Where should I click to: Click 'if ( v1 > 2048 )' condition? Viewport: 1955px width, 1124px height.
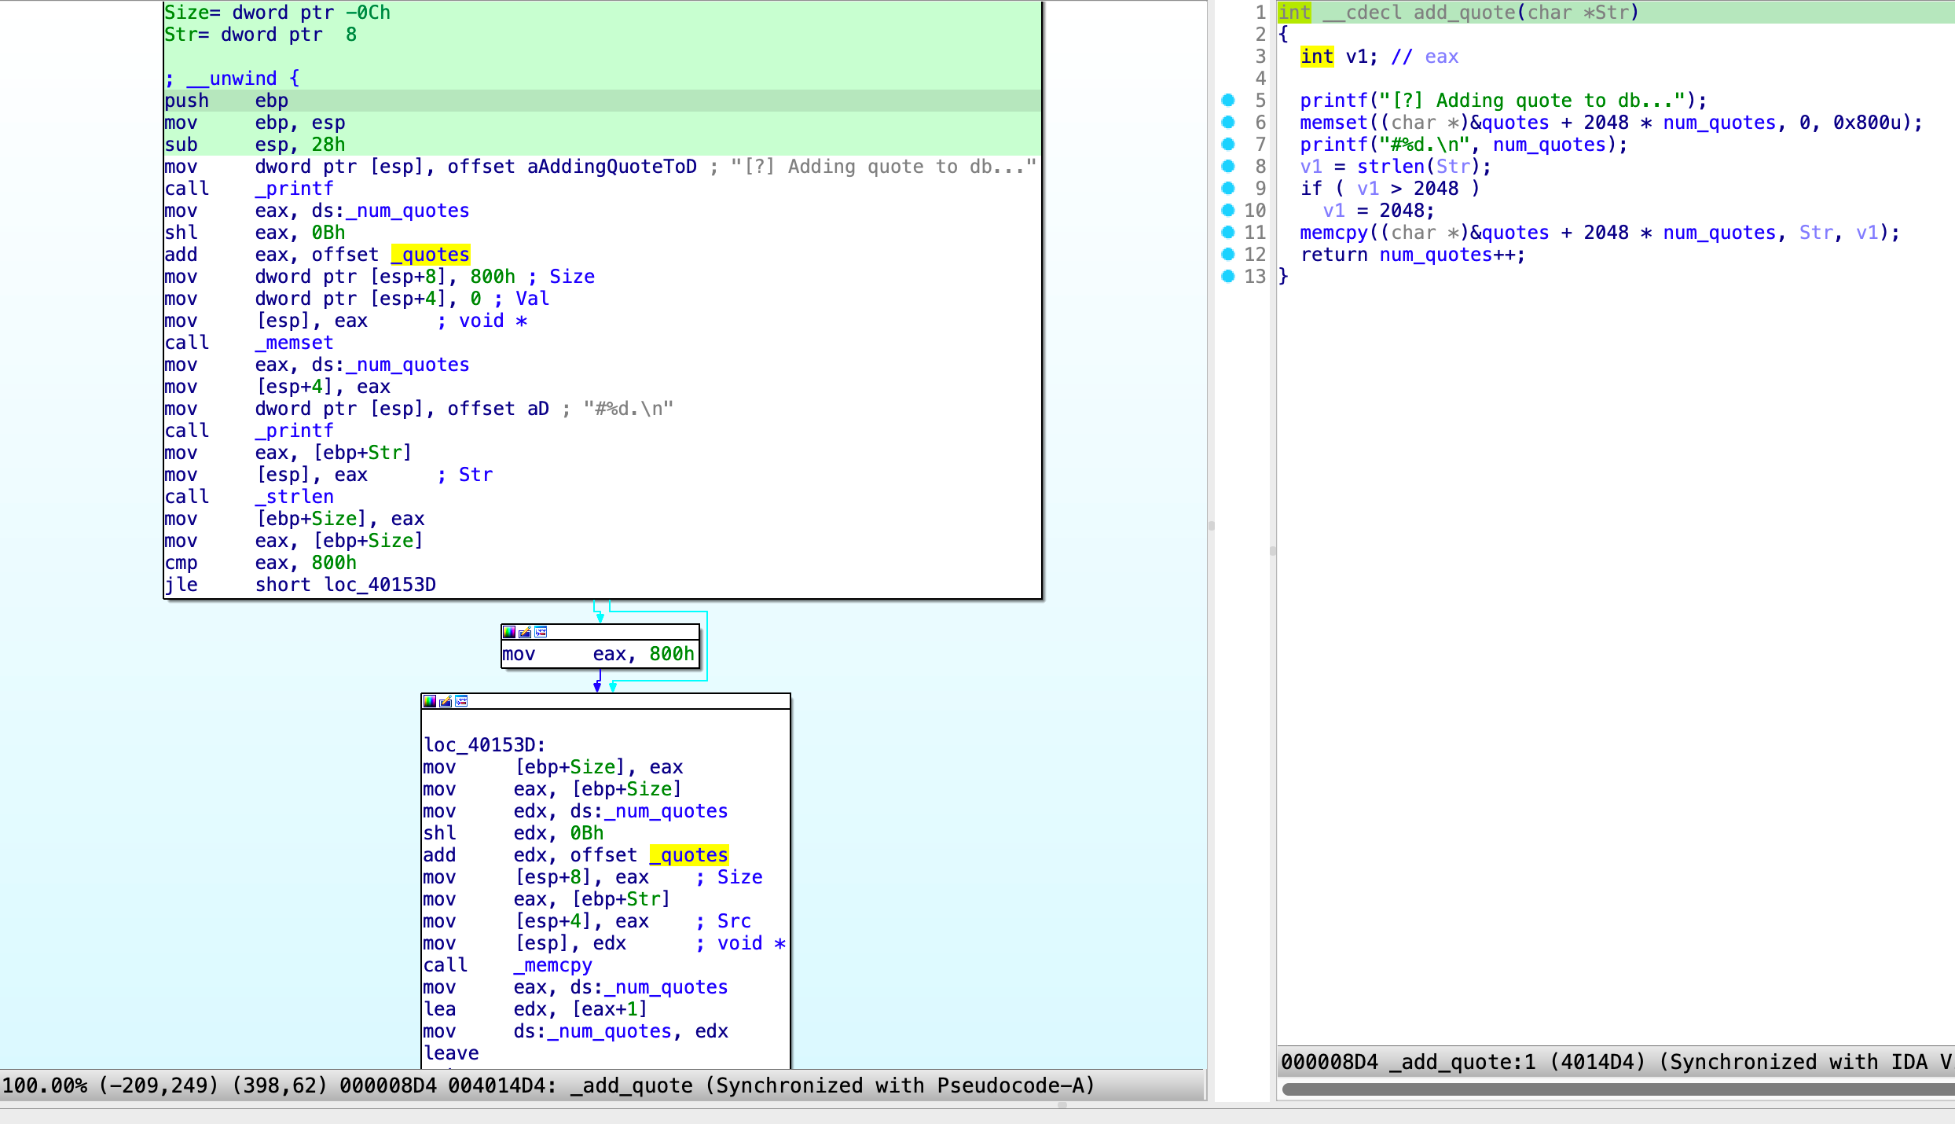pos(1391,189)
